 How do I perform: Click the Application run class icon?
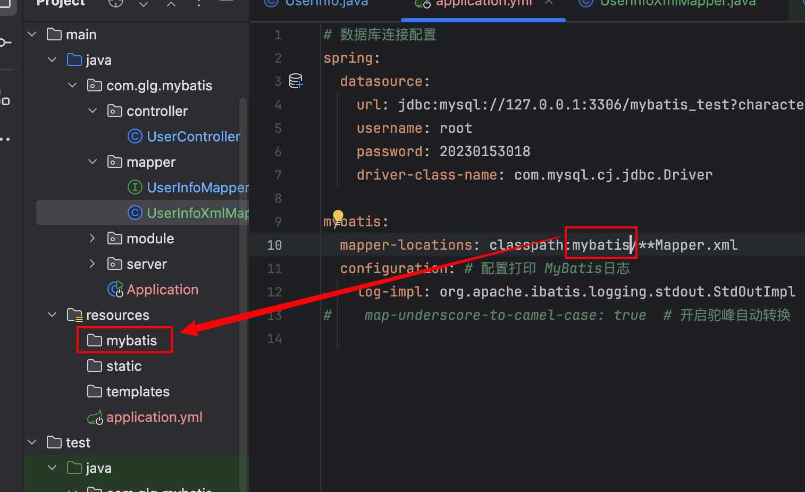point(115,290)
